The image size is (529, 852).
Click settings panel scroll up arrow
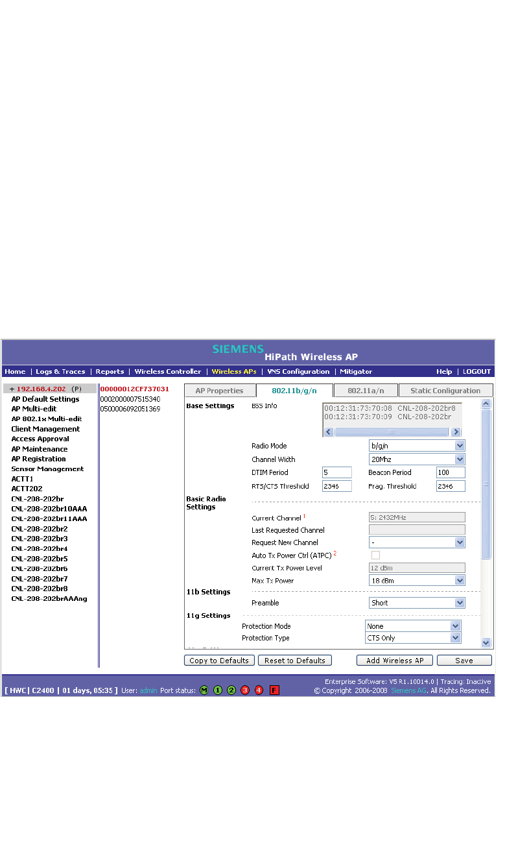click(x=486, y=404)
